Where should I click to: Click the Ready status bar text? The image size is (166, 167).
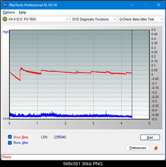(x=7, y=157)
